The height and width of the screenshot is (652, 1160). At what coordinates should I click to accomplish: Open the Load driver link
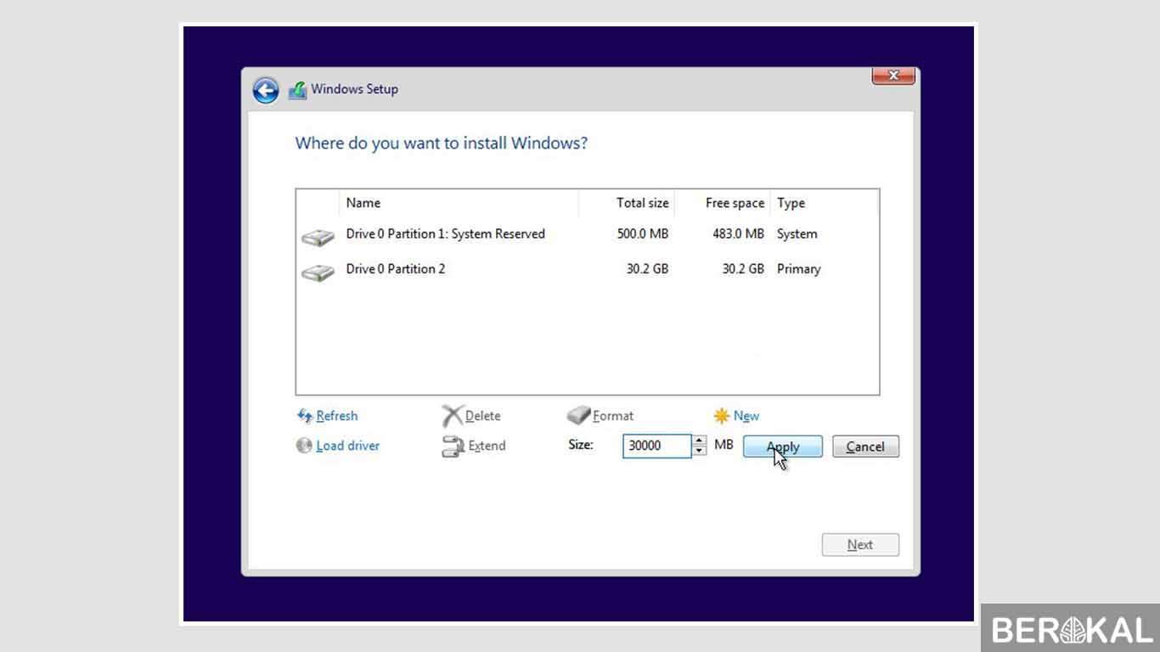coord(348,446)
